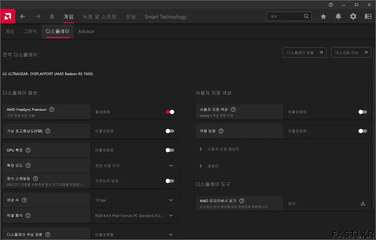Toggle the sidebar panel icon
This screenshot has width=376, height=240.
(368, 16)
